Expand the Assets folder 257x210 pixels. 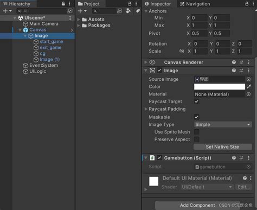pyautogui.click(x=79, y=20)
